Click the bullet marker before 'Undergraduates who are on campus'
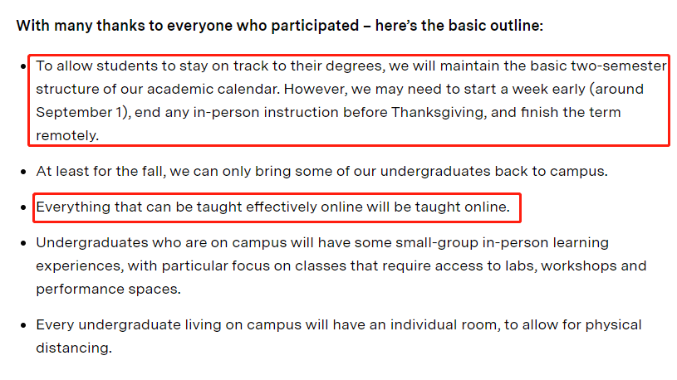 (x=23, y=243)
